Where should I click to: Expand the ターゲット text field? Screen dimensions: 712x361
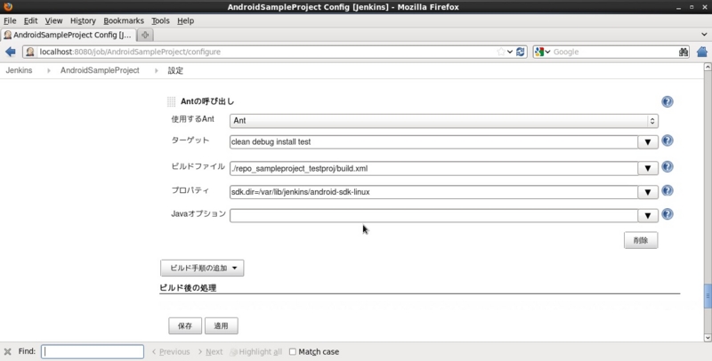tap(648, 142)
